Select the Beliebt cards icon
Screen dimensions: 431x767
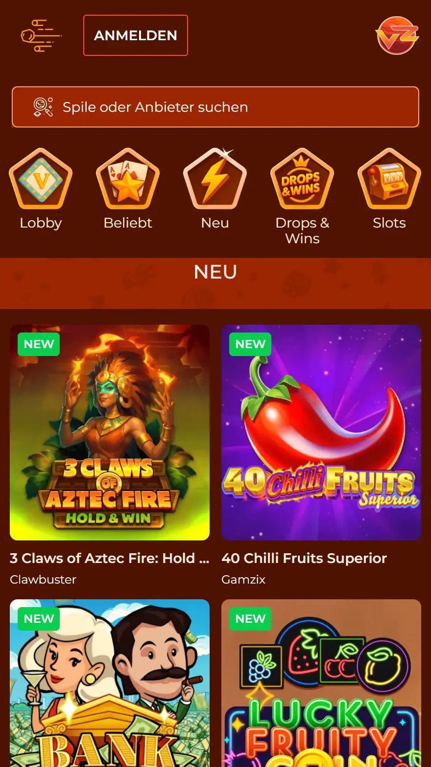pyautogui.click(x=128, y=179)
